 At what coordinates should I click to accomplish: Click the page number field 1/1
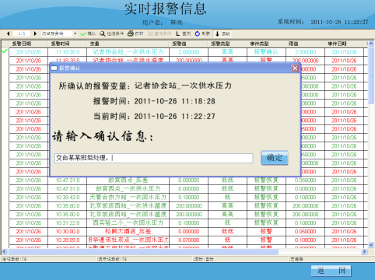pos(22,33)
